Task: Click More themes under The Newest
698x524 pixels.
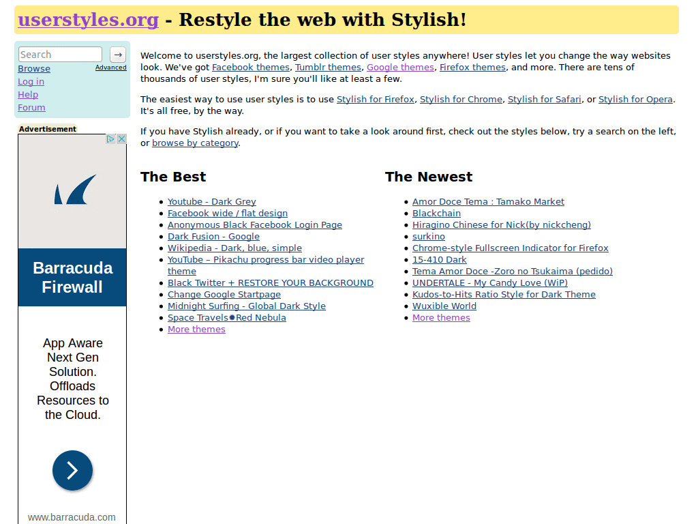Action: (441, 318)
